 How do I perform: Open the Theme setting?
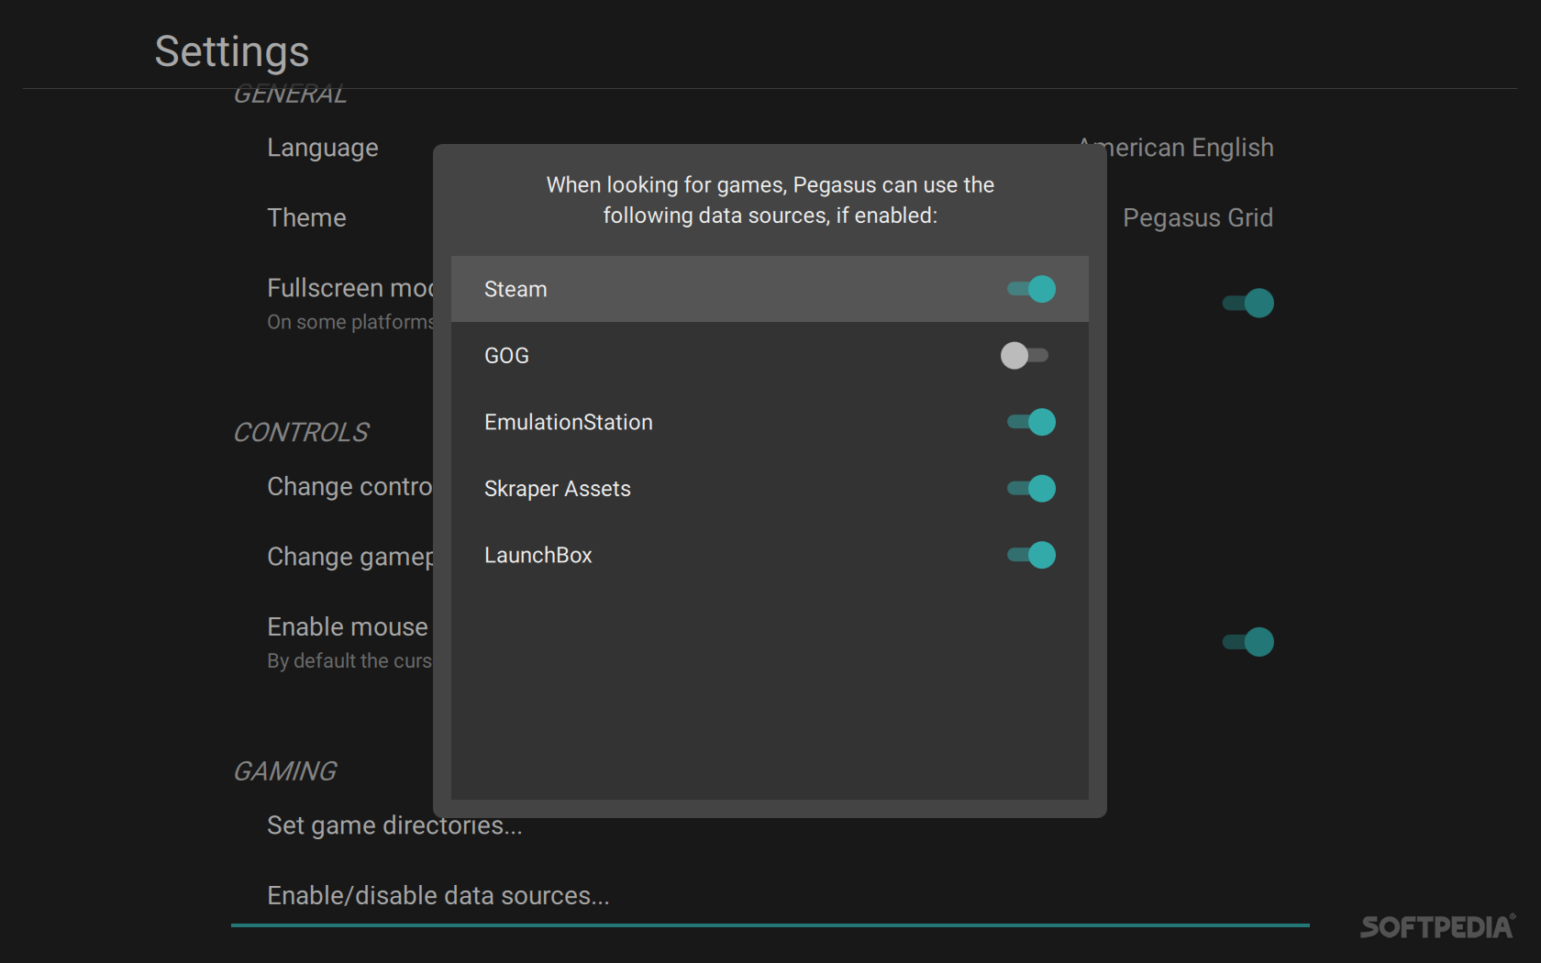point(306,217)
